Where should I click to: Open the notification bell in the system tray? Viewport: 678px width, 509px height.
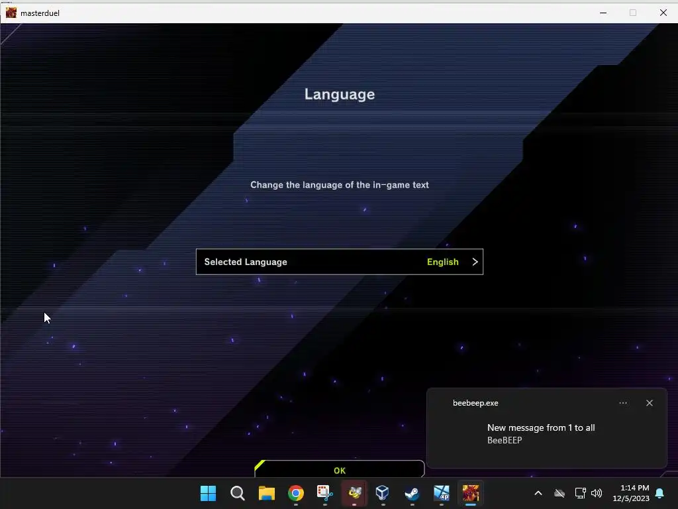659,493
